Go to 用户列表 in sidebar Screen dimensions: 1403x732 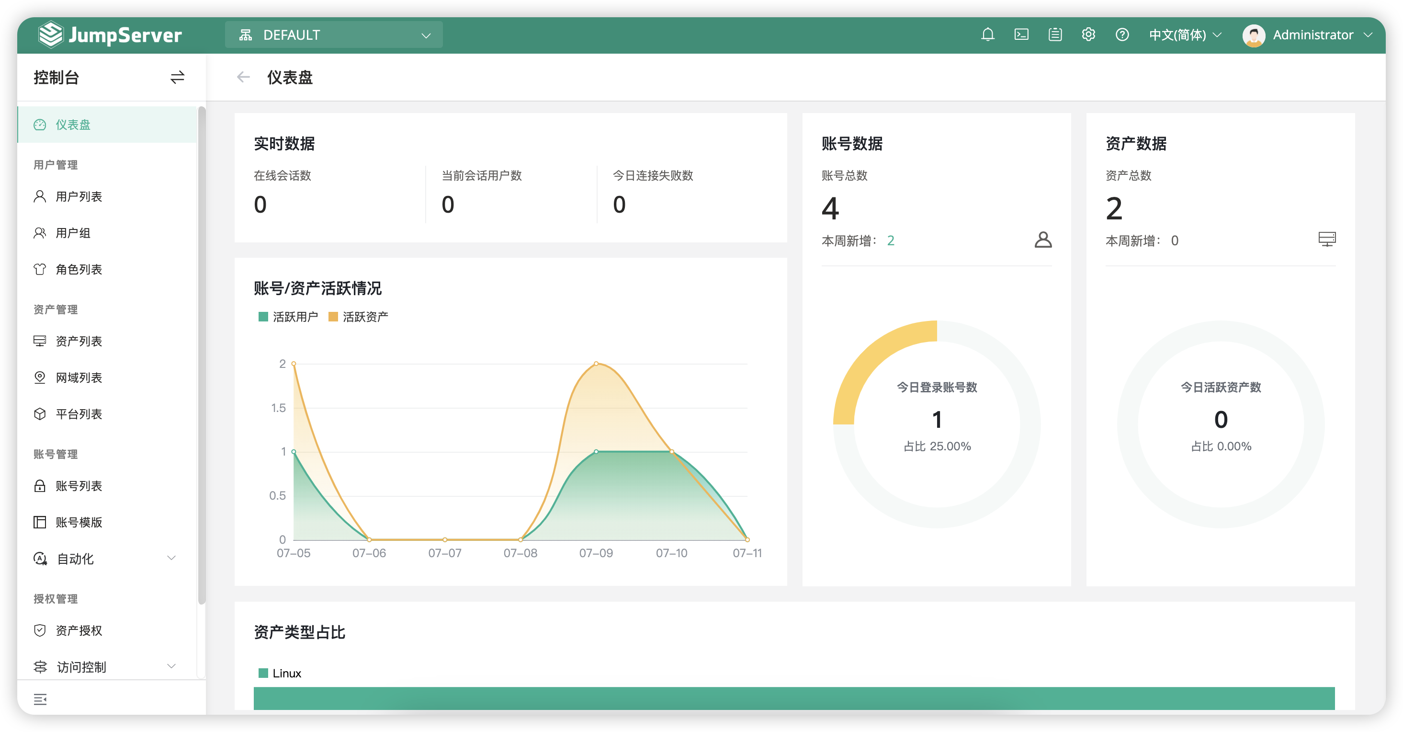coord(79,196)
